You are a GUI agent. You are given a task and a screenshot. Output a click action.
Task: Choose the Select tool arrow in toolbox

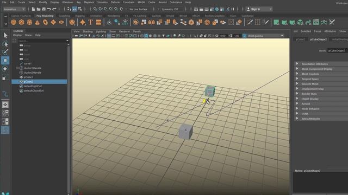pos(5,35)
